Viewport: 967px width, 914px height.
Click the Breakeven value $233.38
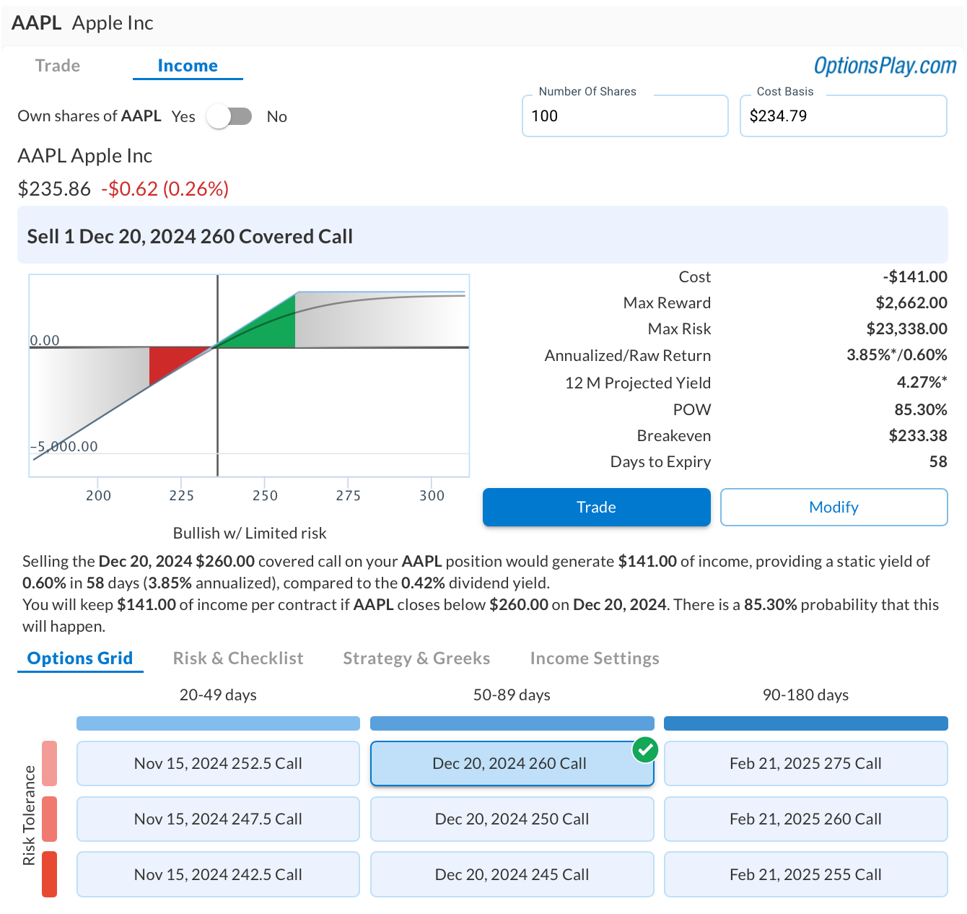click(918, 436)
